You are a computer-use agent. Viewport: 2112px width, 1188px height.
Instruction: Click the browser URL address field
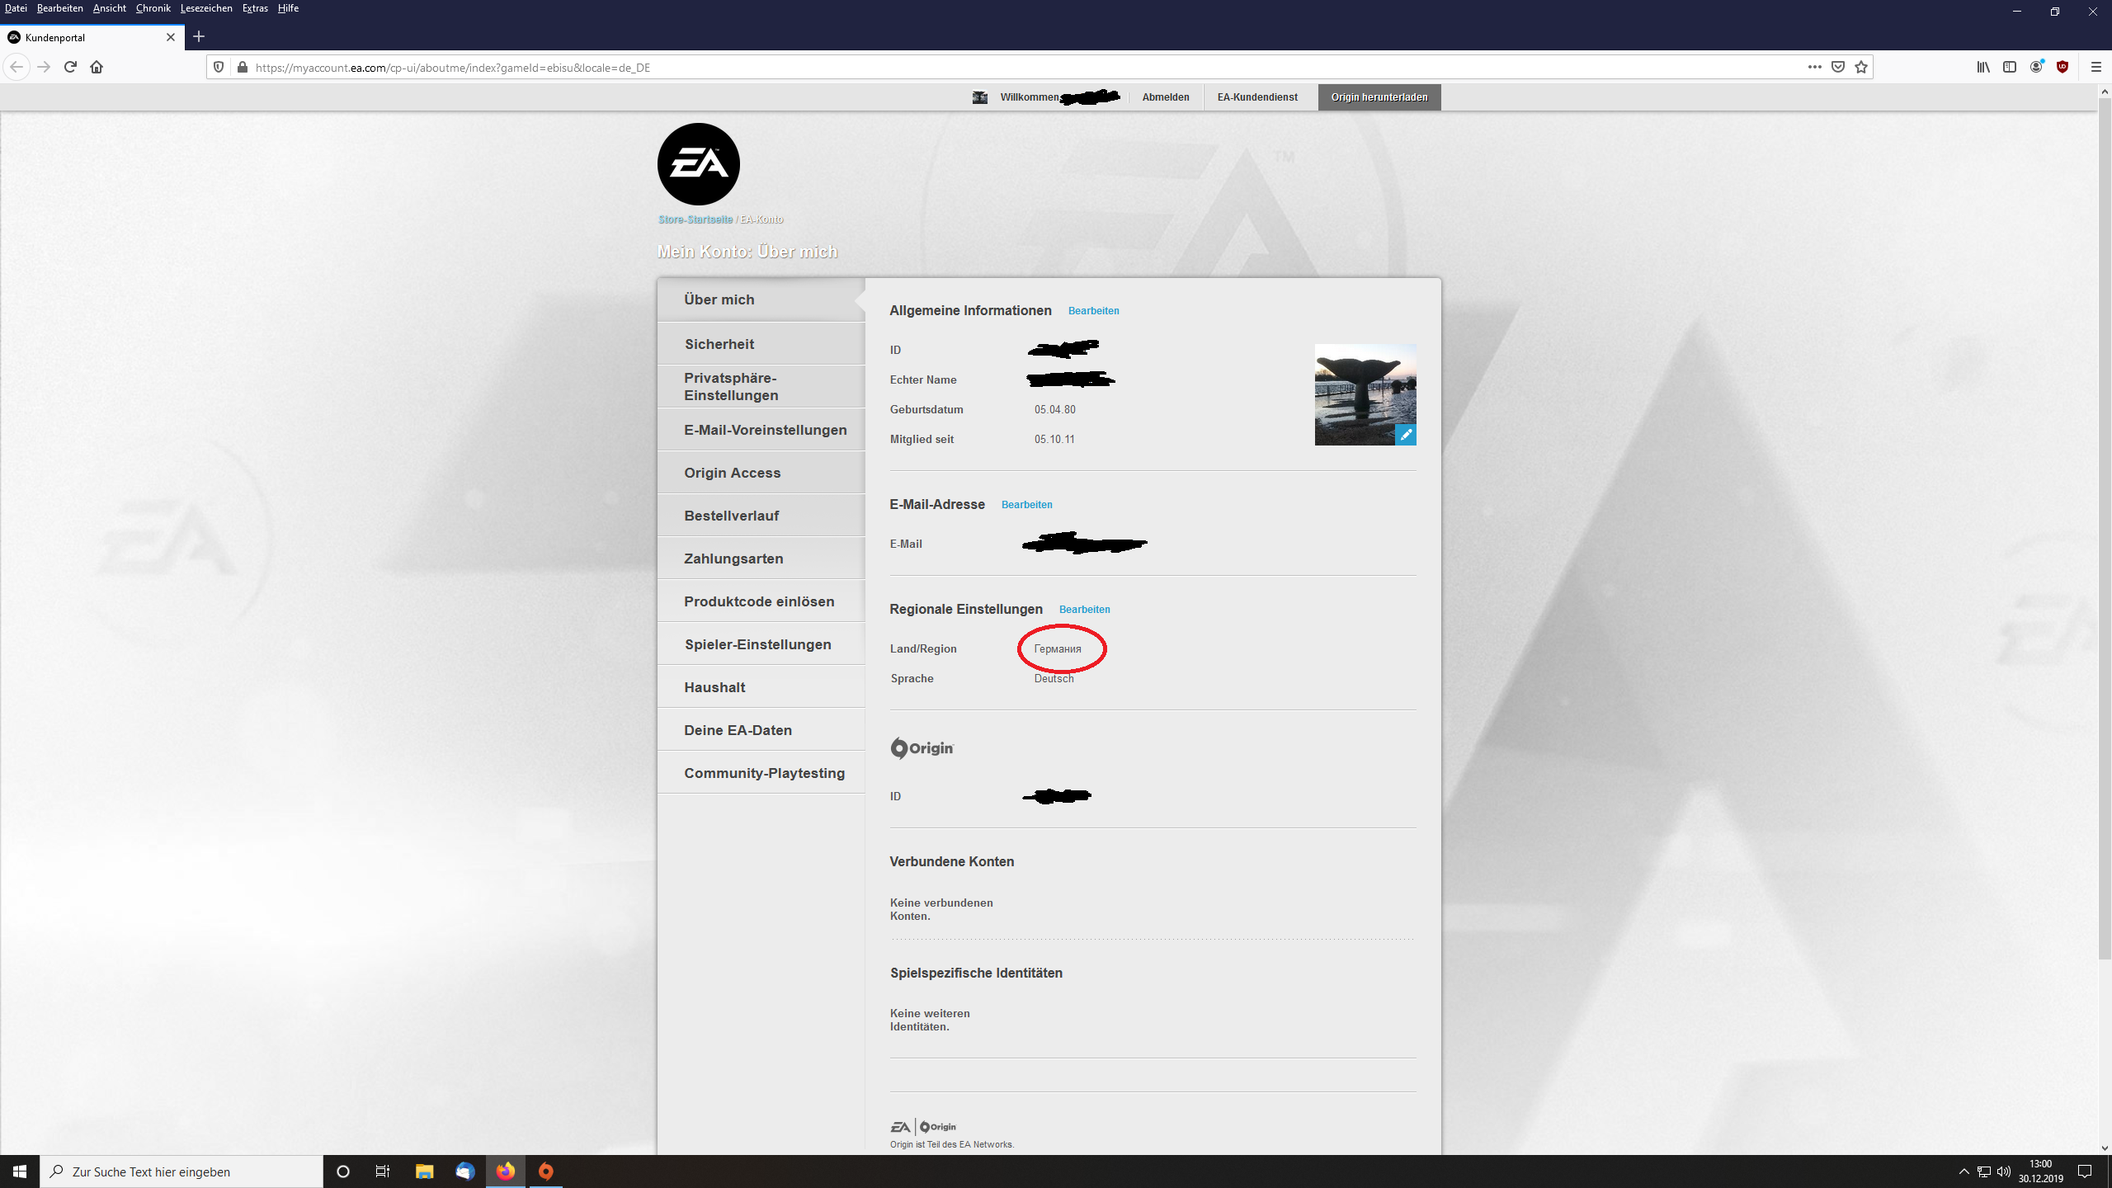point(990,68)
